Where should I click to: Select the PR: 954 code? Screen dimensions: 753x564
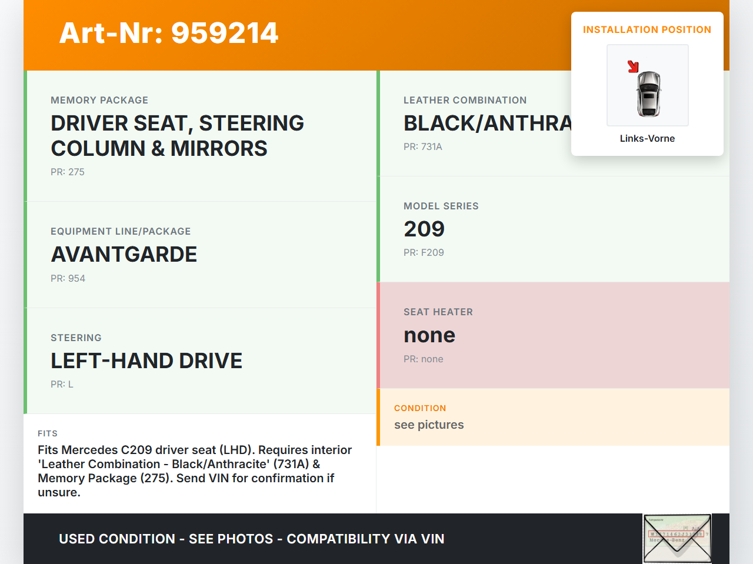tap(68, 278)
